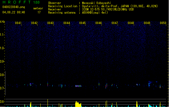Click the meteor count value 17
Screen dimensions: 169x107
pos(39,12)
